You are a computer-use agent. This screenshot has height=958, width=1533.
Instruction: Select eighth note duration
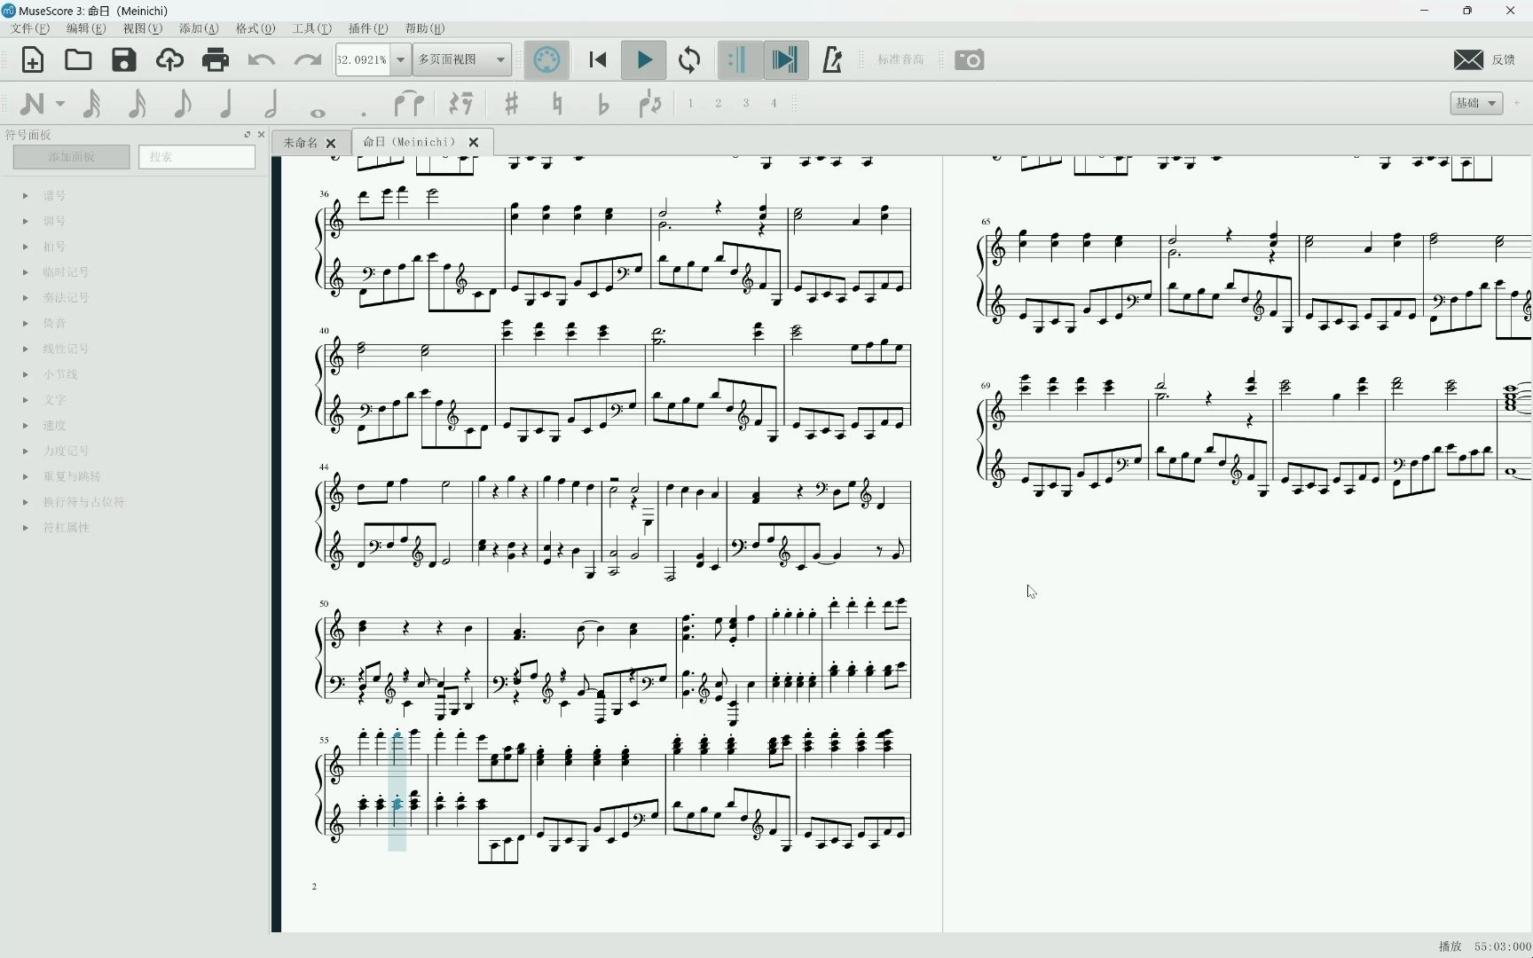tap(183, 104)
